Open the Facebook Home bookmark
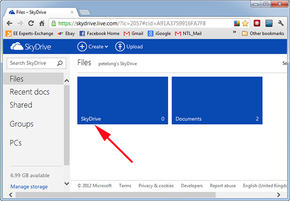 click(99, 34)
